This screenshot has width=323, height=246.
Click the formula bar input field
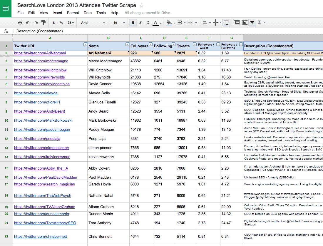click(x=168, y=31)
